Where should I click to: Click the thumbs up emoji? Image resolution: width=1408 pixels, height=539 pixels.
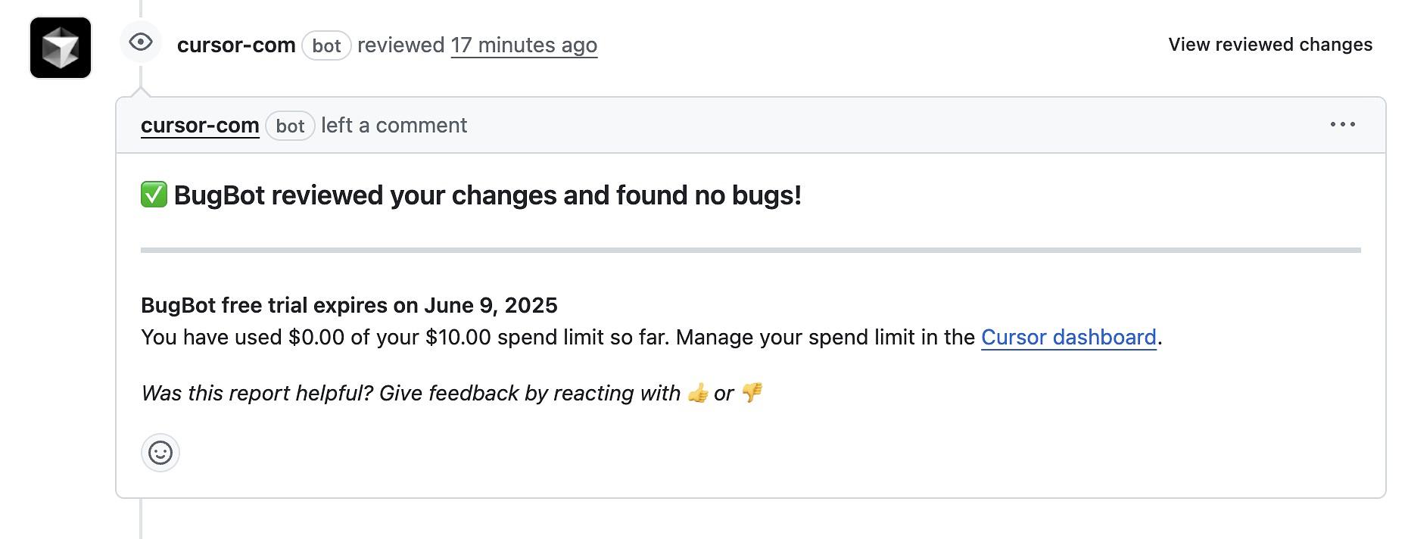click(x=698, y=394)
